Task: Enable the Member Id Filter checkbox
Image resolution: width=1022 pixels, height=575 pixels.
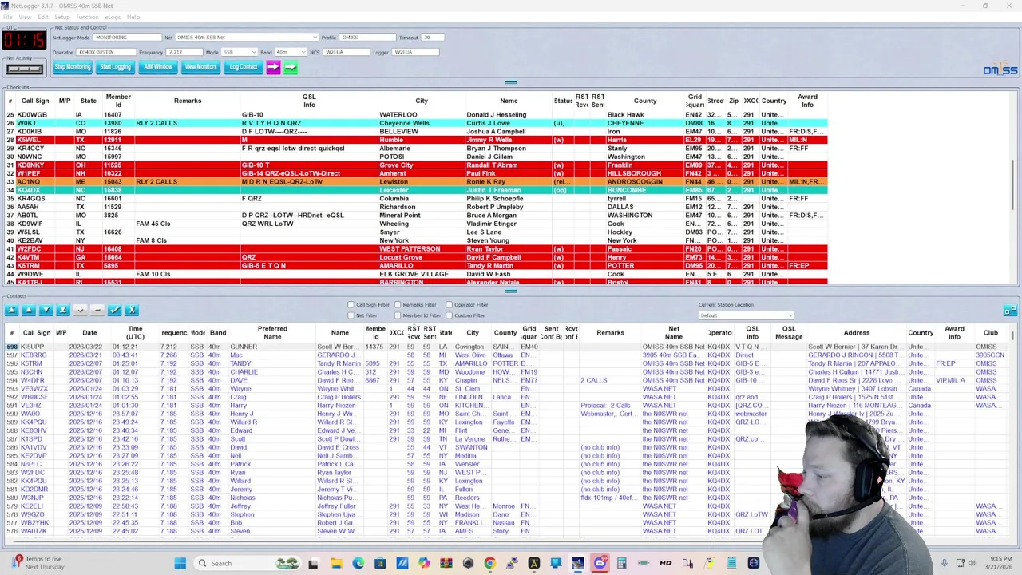Action: (x=398, y=315)
